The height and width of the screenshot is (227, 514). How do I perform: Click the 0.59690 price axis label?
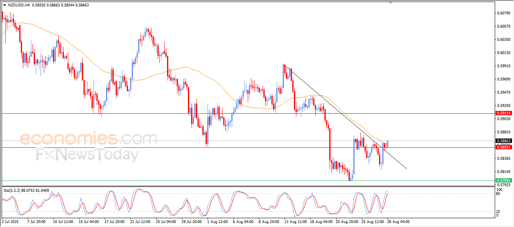click(x=504, y=79)
